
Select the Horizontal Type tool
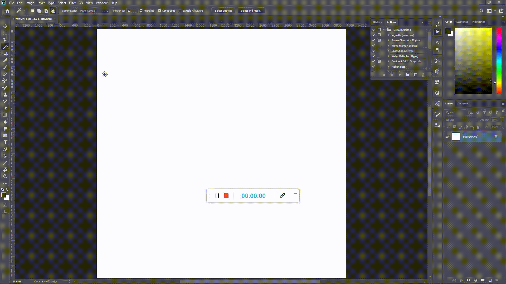[x=5, y=142]
